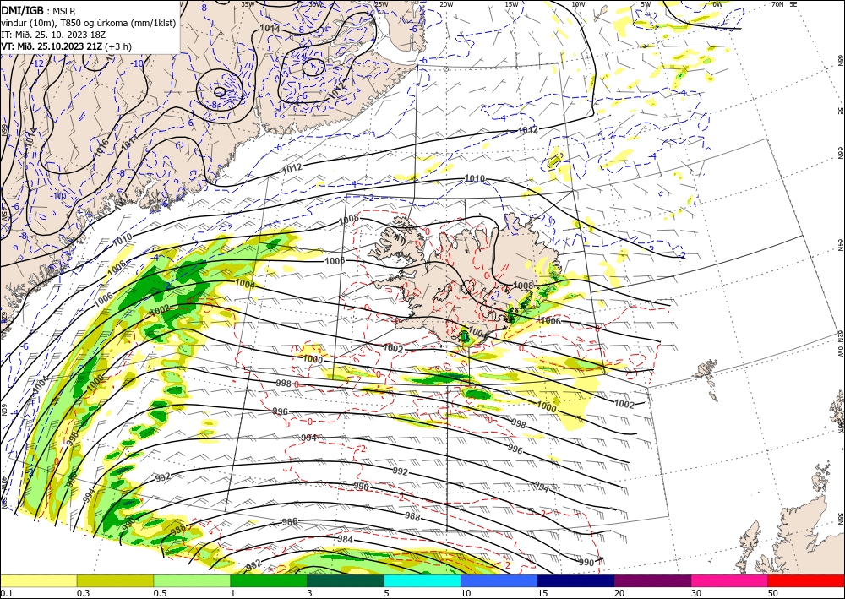Click the yellow 0.1–0.3 precipitation legend swatch
Screen dimensions: 845x599
[38, 580]
